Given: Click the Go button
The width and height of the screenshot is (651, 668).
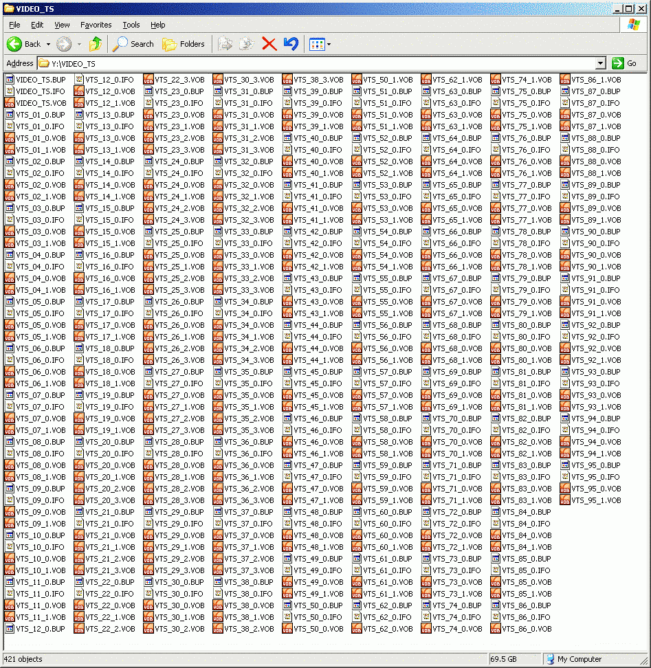Looking at the screenshot, I should click(625, 63).
